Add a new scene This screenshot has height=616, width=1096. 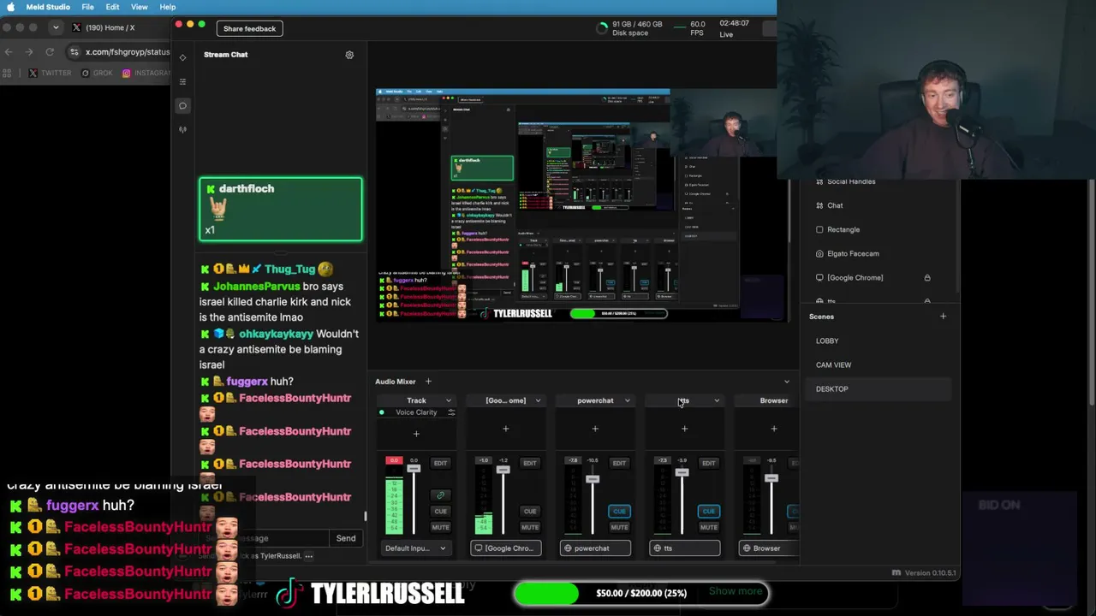(x=943, y=317)
